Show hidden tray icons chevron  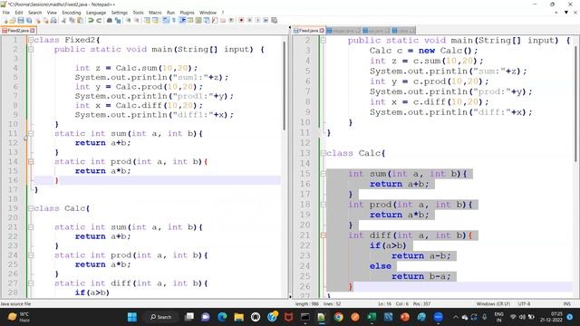point(456,317)
